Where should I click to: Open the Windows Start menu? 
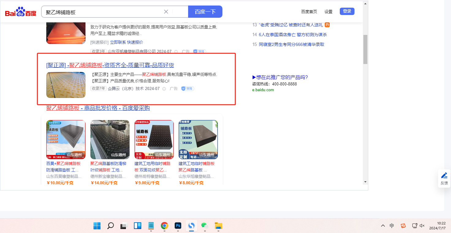97,226
